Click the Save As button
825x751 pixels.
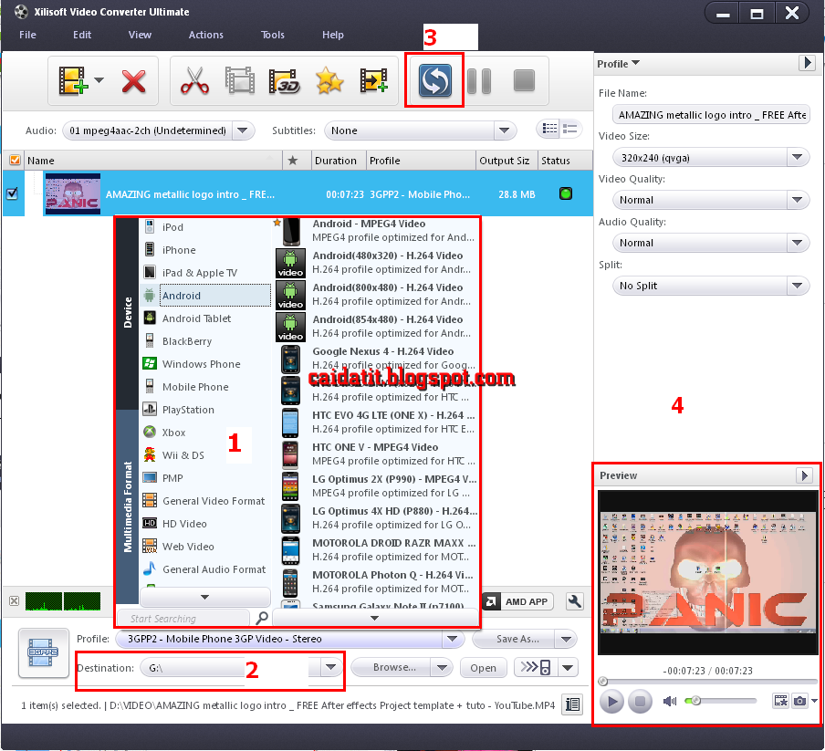point(515,639)
